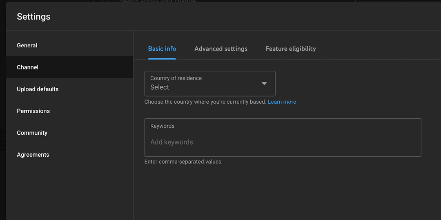Switch to the Basic info tab
This screenshot has height=220, width=441.
[162, 49]
